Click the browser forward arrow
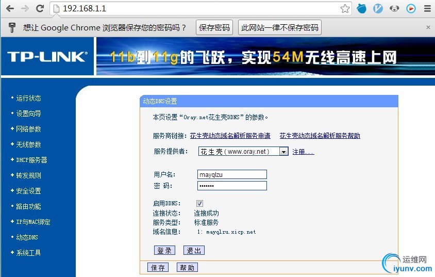The height and width of the screenshot is (277, 435). pos(25,9)
